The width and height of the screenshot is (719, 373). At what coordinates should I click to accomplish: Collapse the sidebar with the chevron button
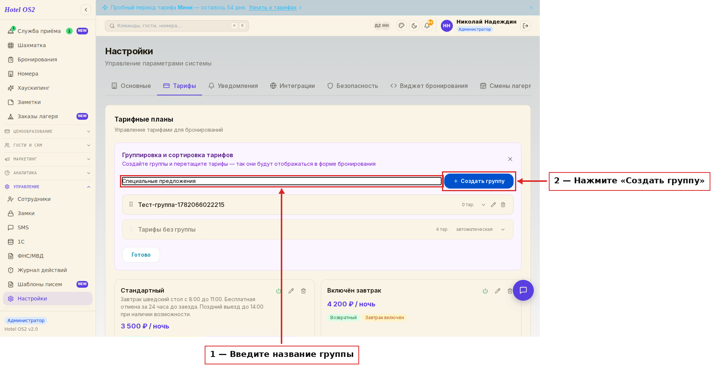point(86,10)
